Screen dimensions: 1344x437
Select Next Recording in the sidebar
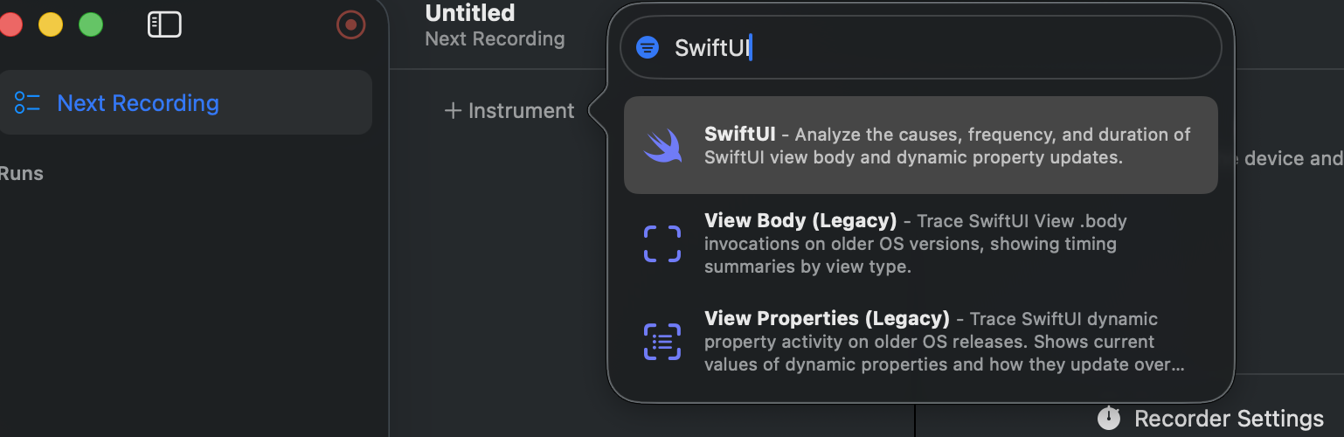138,103
